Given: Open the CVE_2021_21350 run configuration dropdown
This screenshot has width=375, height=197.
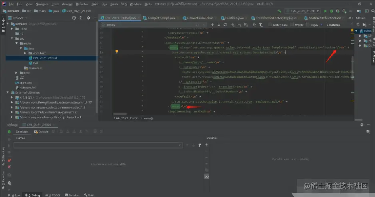Looking at the screenshot, I should [303, 11].
